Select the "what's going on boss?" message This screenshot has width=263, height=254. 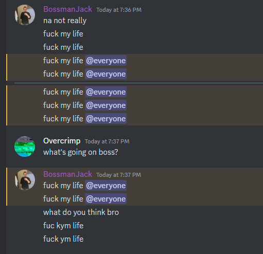(81, 152)
